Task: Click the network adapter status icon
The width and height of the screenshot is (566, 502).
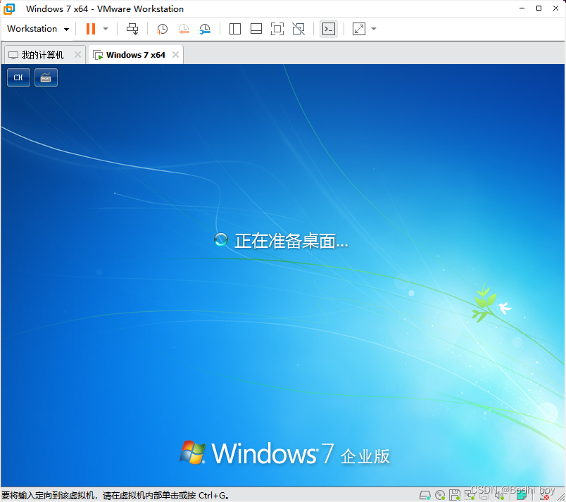Action: [x=470, y=495]
